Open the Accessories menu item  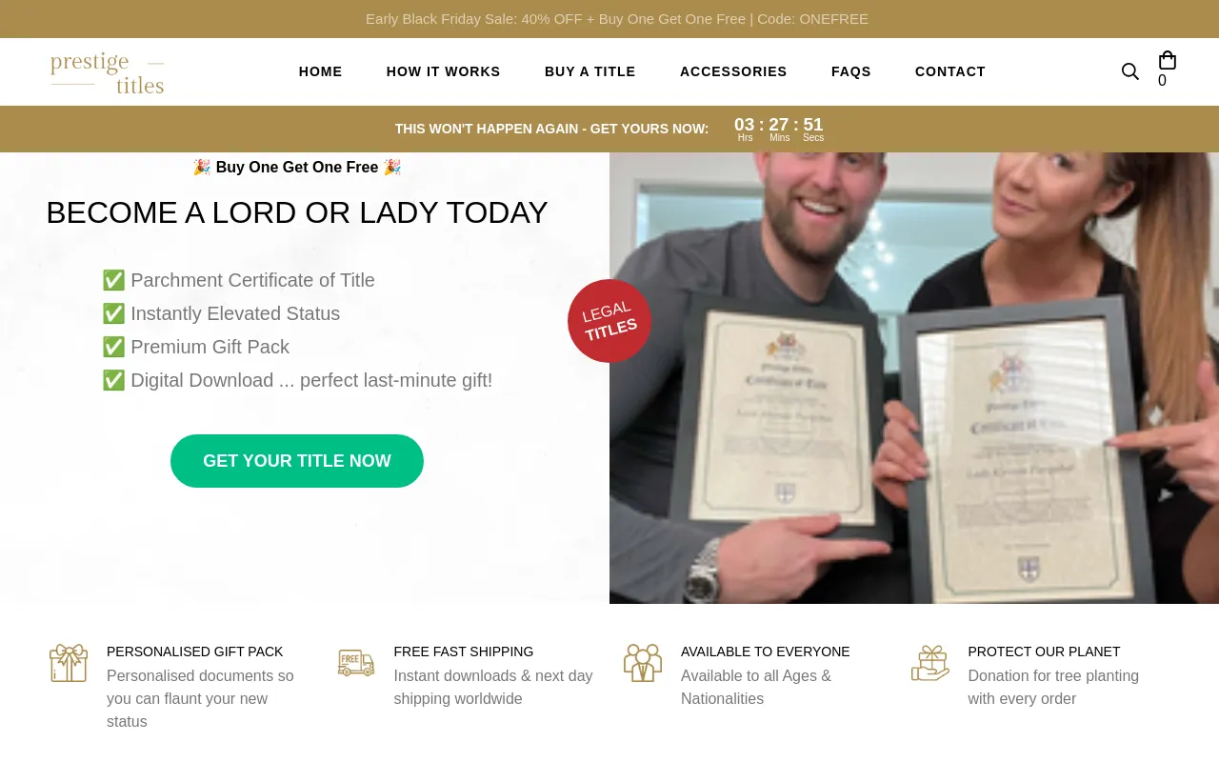point(733,71)
